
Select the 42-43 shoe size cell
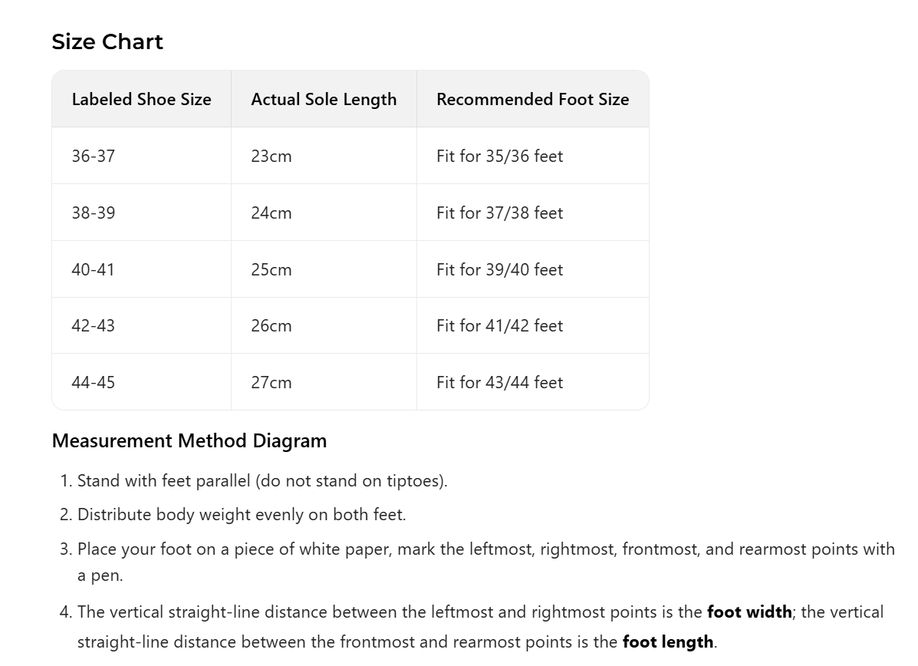94,325
